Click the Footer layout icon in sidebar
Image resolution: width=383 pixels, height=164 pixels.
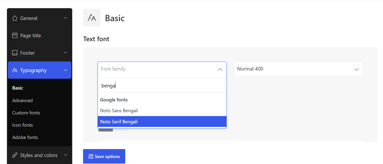[x=15, y=53]
